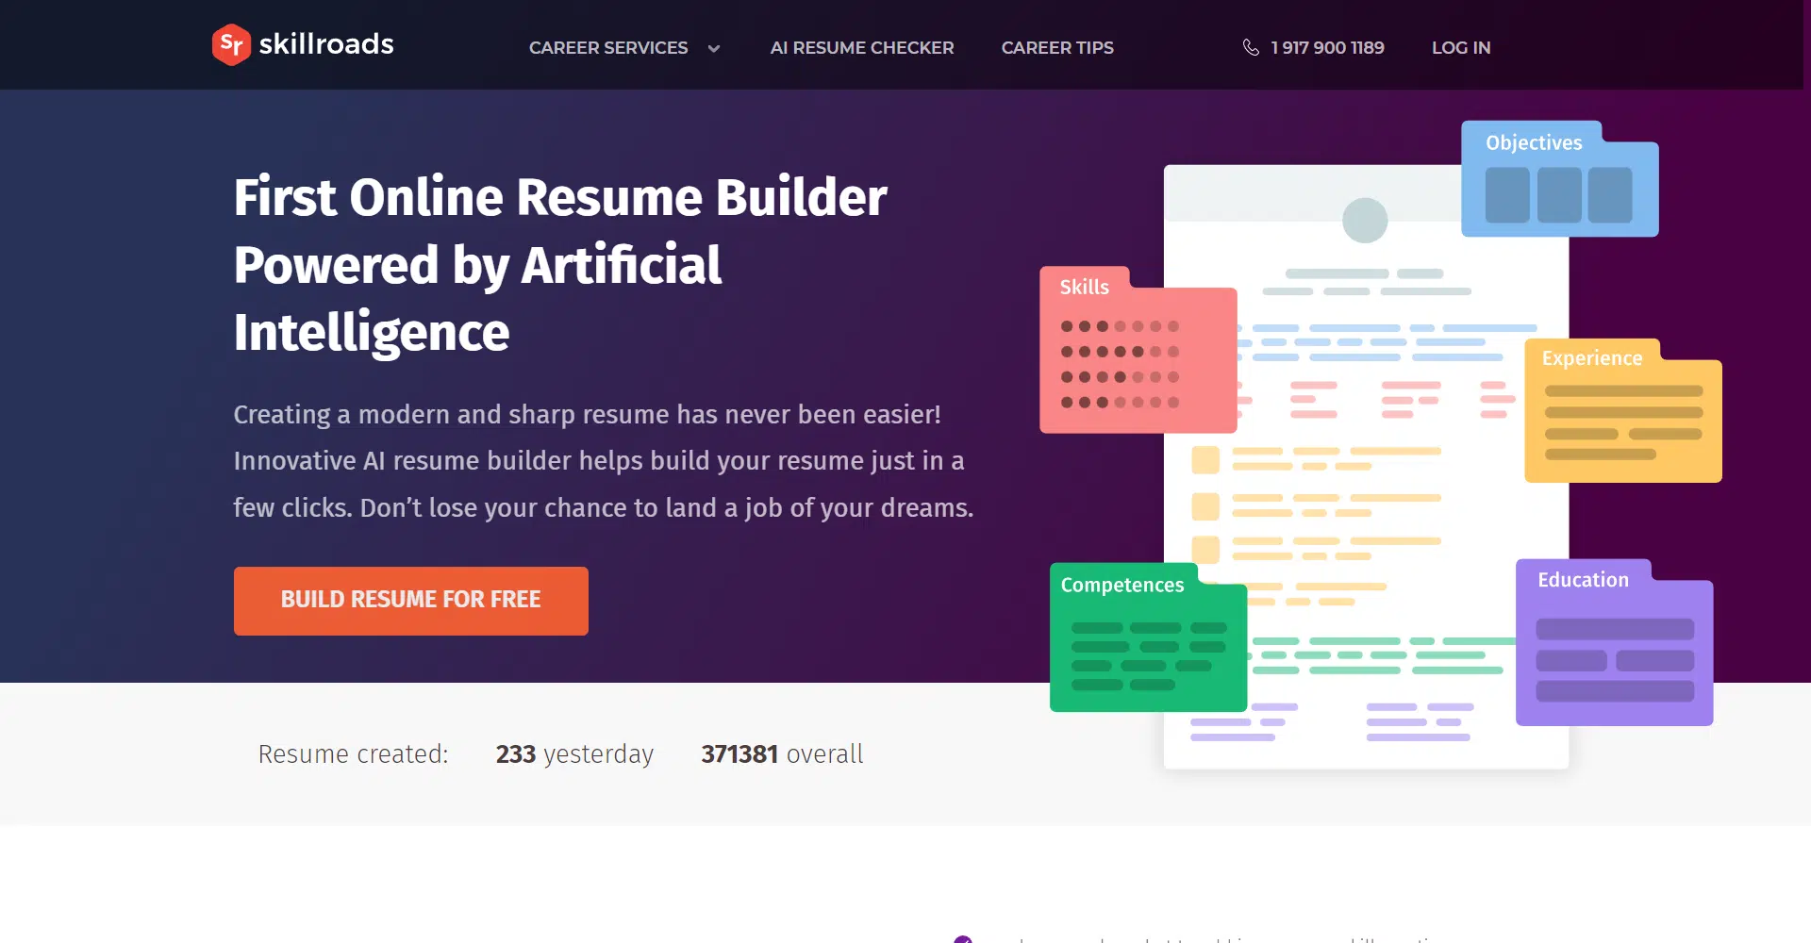1811x943 pixels.
Task: Select the yellow Experience folder card
Action: (x=1622, y=412)
